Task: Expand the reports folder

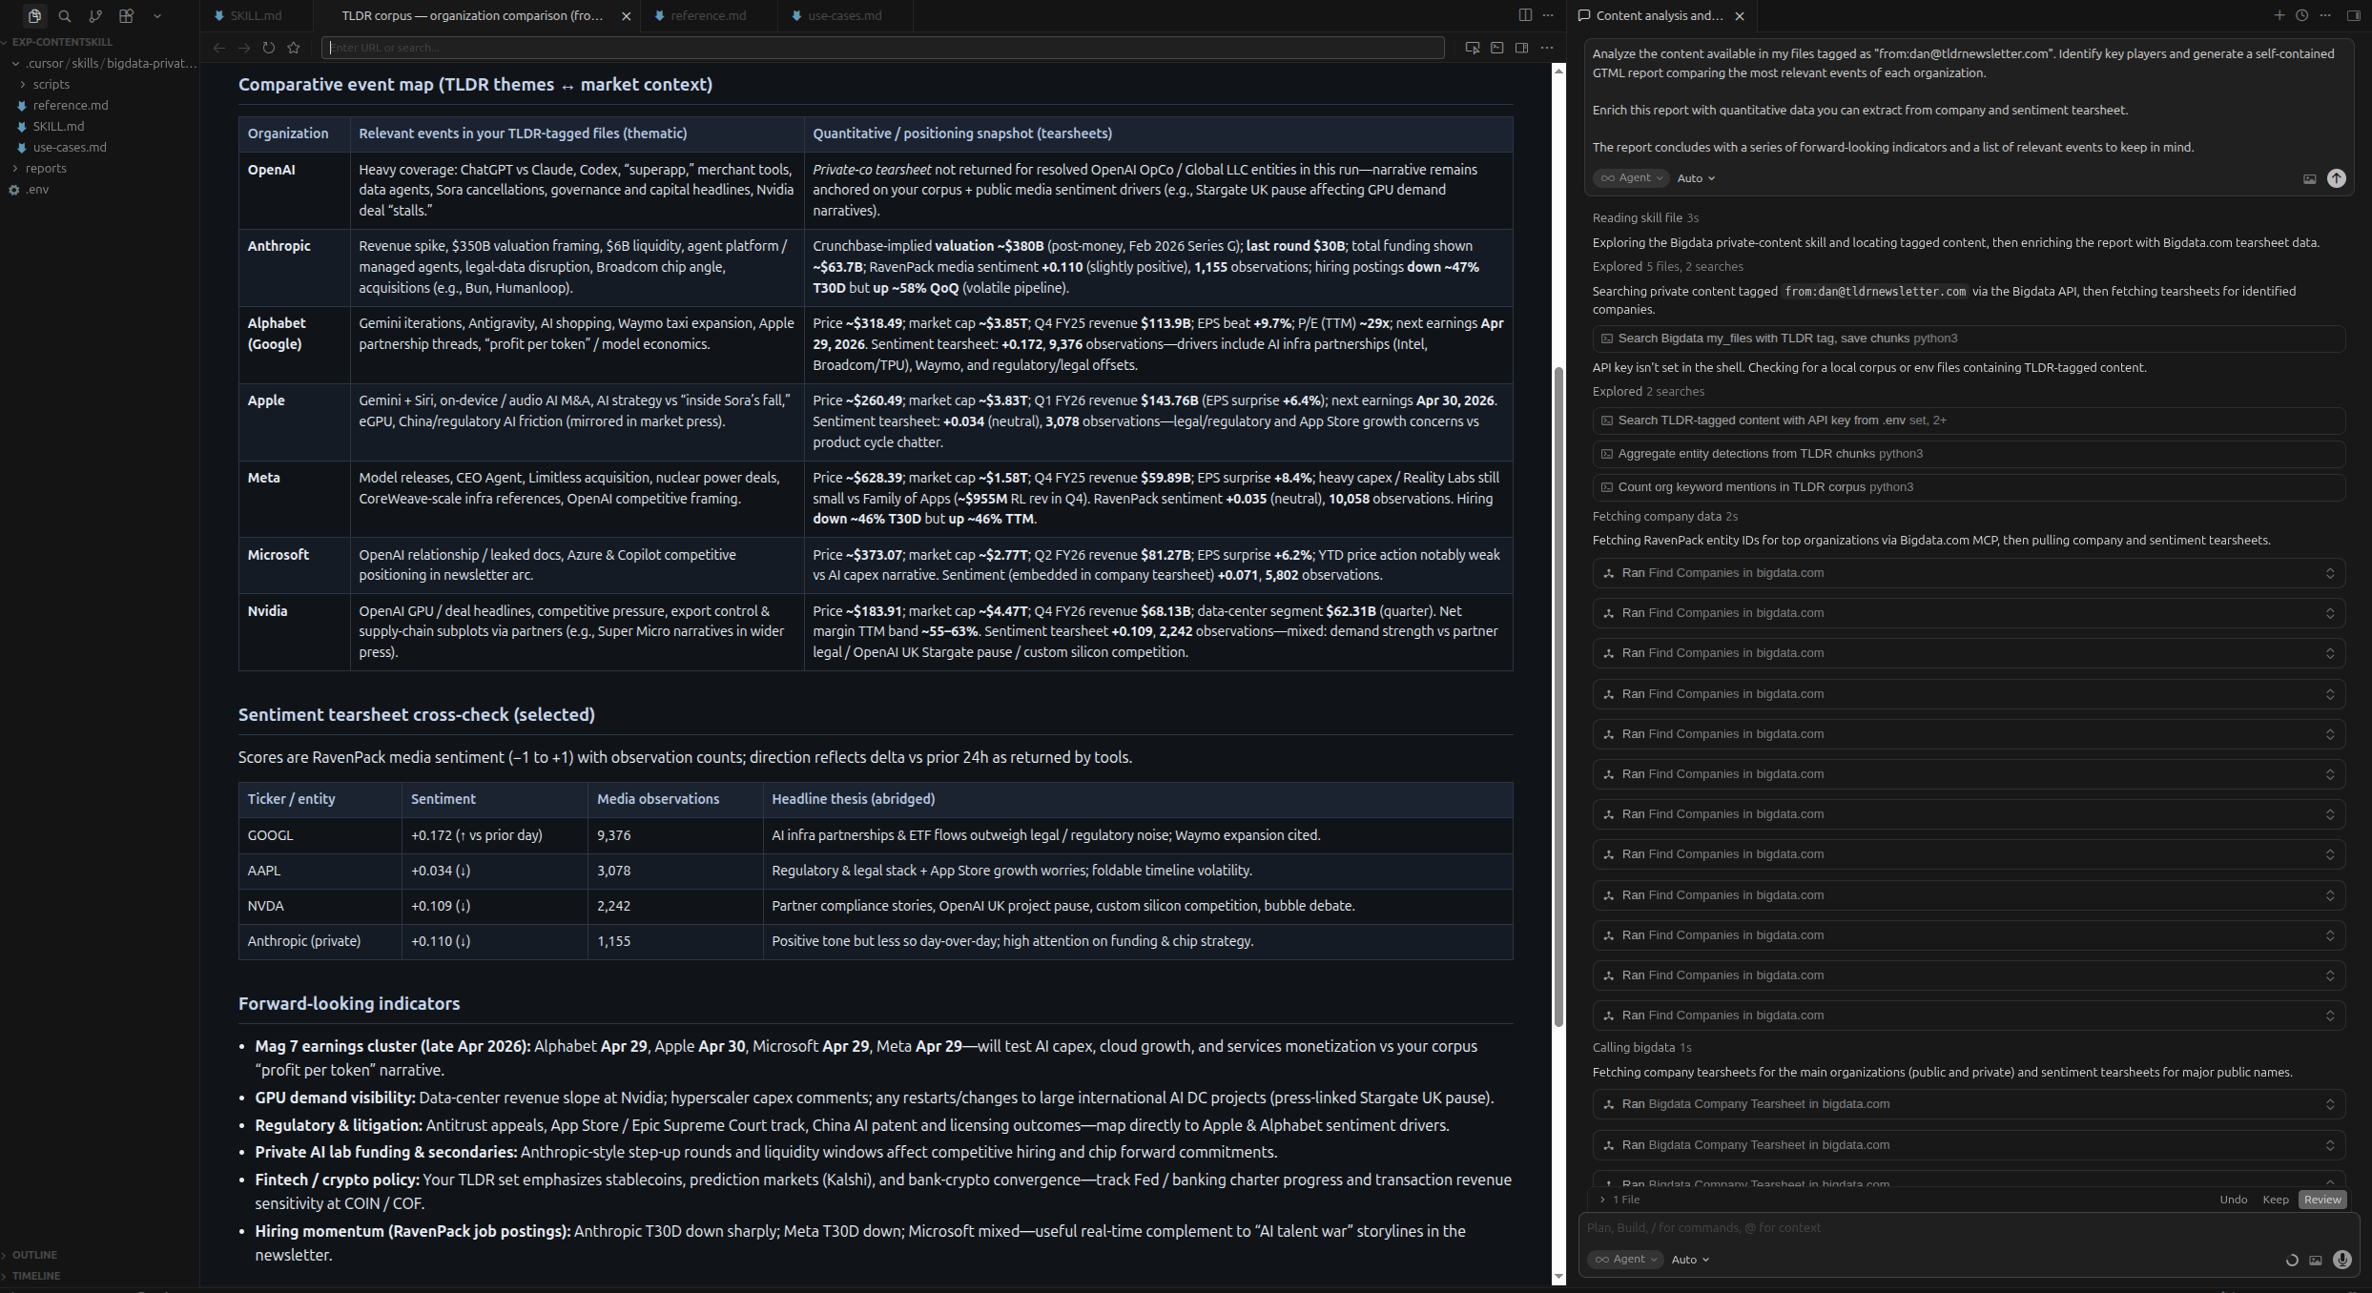Action: click(46, 168)
